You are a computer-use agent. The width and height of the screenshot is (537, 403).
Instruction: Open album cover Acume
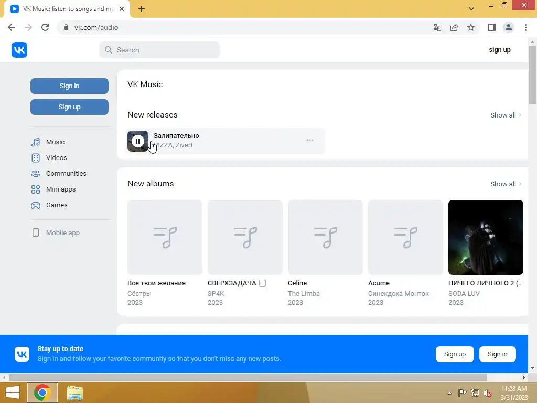[x=405, y=238]
